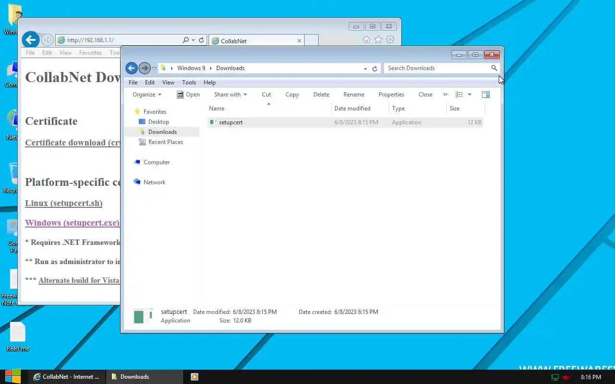Click the Windows 9 breadcrumb segment
Screen dimensions: 615x384
(191, 68)
